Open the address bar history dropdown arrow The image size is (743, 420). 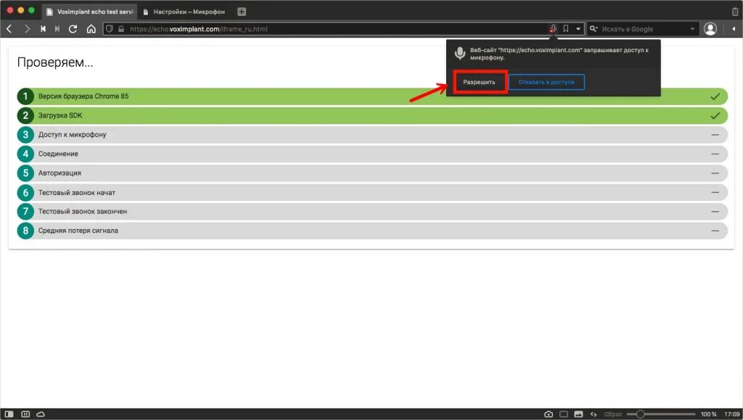(578, 29)
